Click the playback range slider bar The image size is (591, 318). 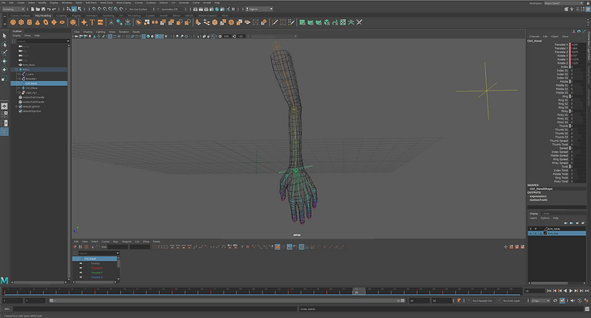tap(227, 301)
